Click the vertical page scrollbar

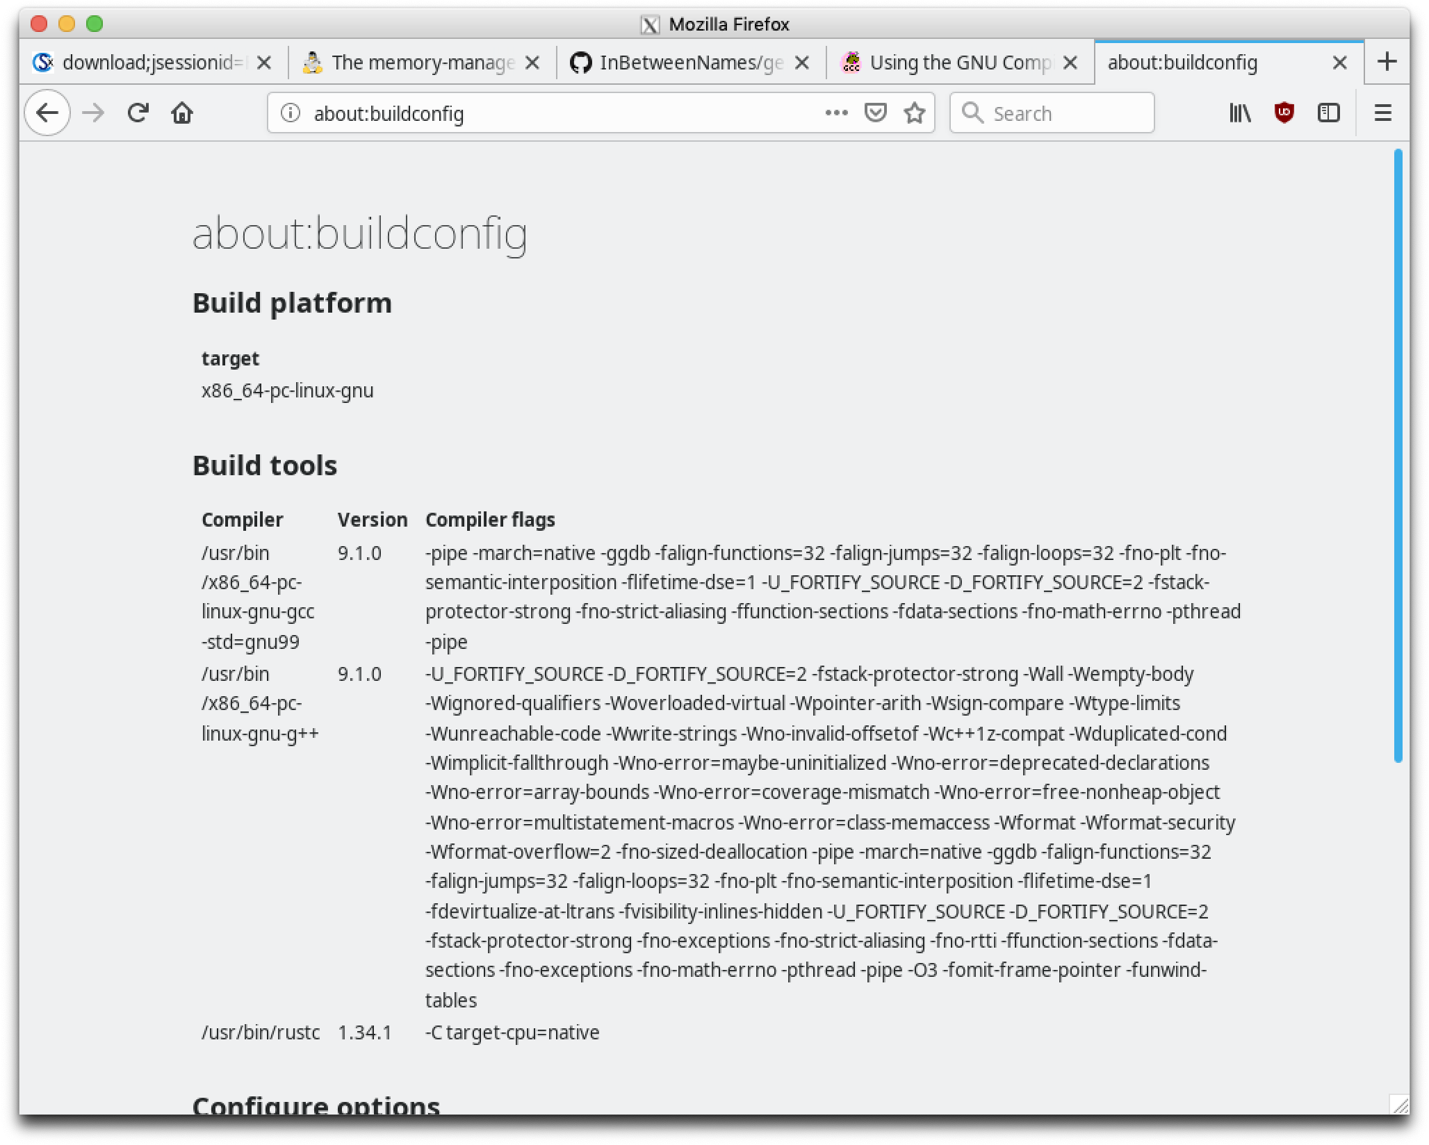pos(1398,456)
